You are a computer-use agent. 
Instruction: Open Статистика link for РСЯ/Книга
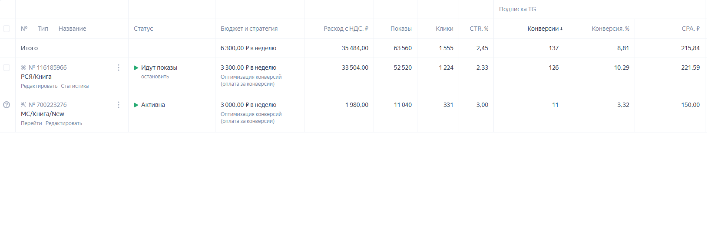point(75,86)
